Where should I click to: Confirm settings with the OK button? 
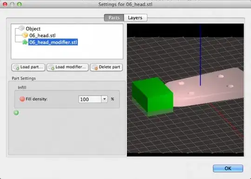click(x=228, y=168)
